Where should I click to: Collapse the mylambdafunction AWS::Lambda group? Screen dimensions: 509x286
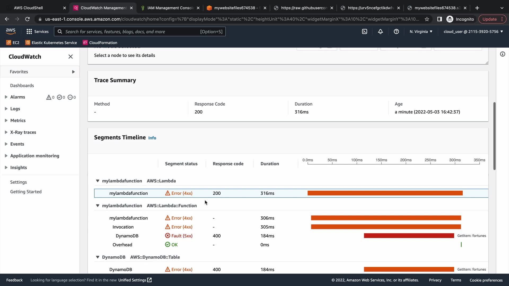[x=98, y=181]
